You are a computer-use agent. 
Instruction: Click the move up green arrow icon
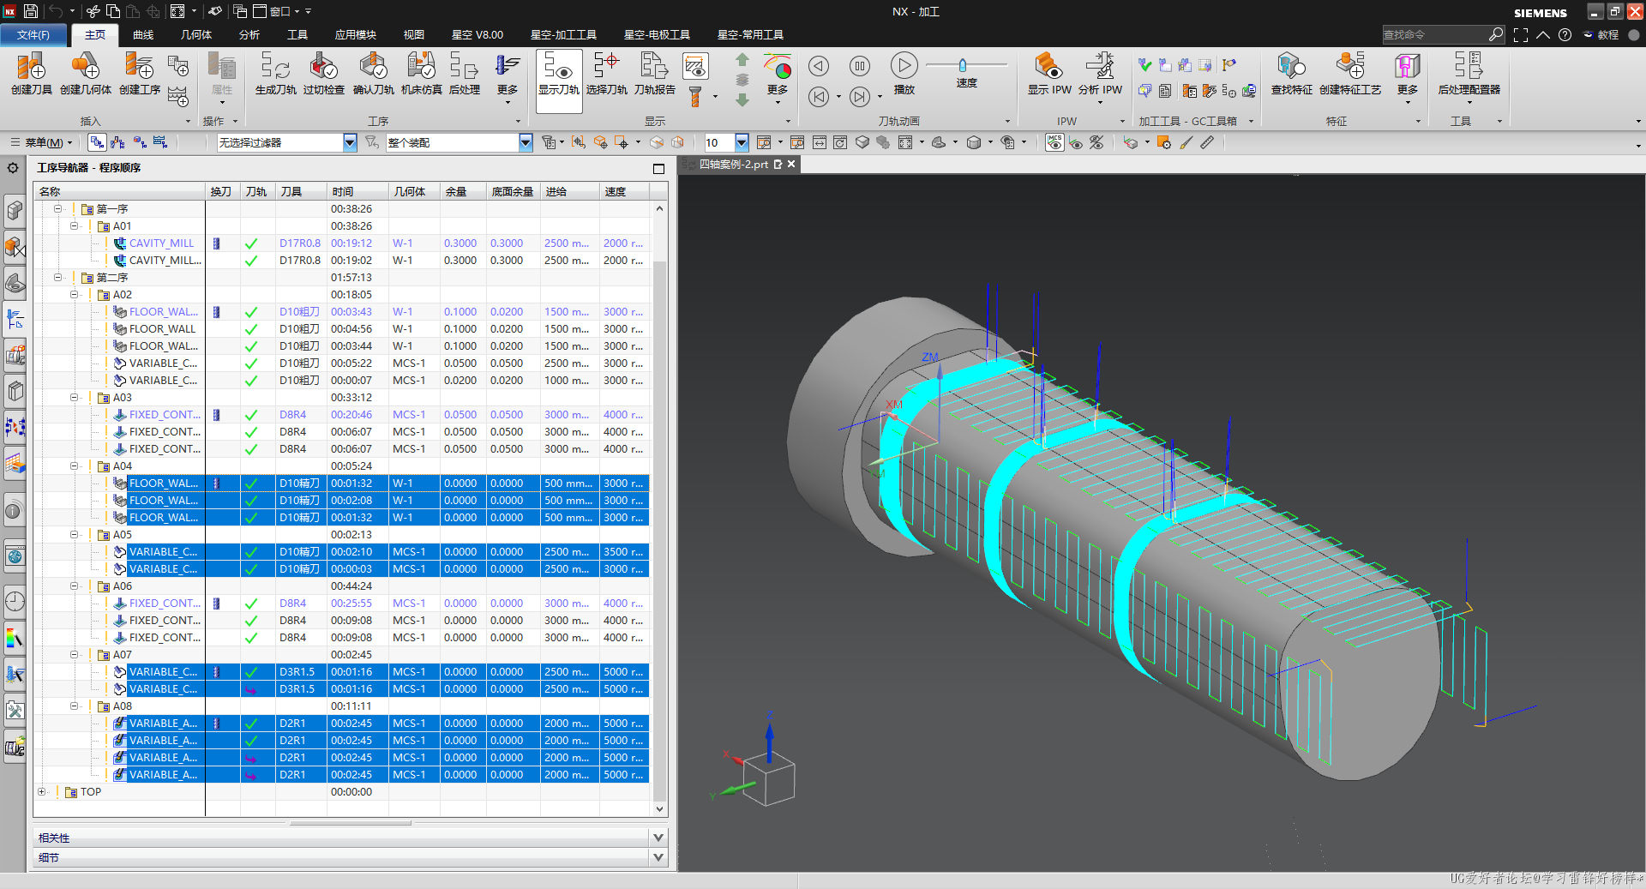pyautogui.click(x=742, y=59)
